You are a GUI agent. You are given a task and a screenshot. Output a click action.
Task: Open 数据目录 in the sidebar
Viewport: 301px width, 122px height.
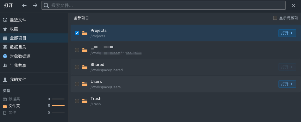tap(34, 47)
